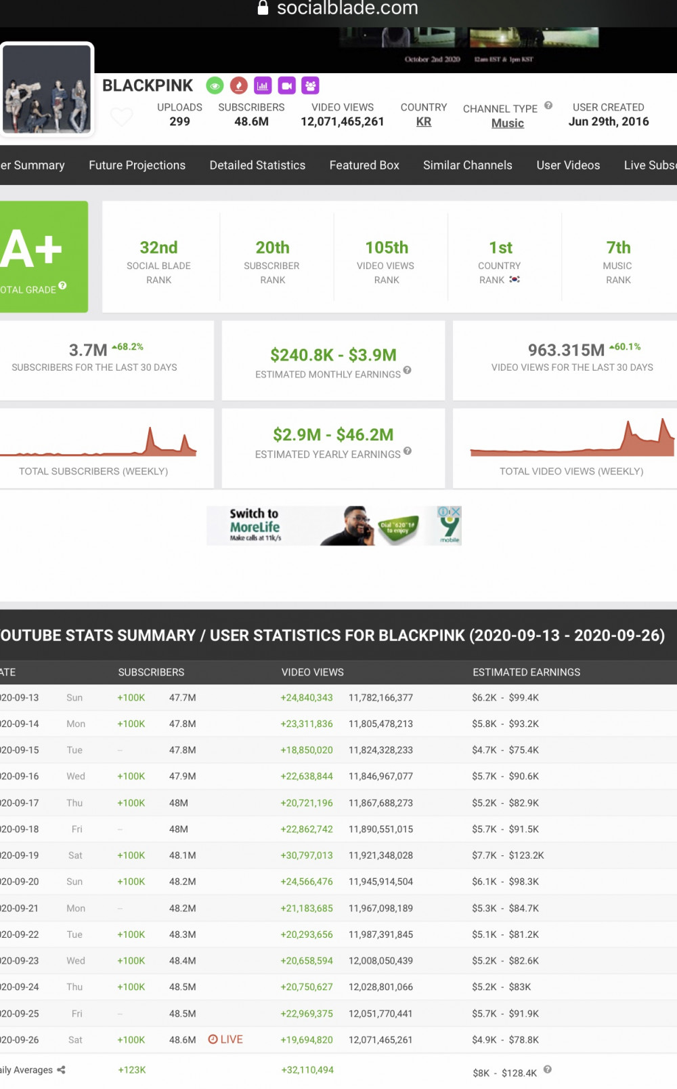Click the +123K daily average subscribers
Viewport: 677px width, 1089px height.
click(x=132, y=1070)
